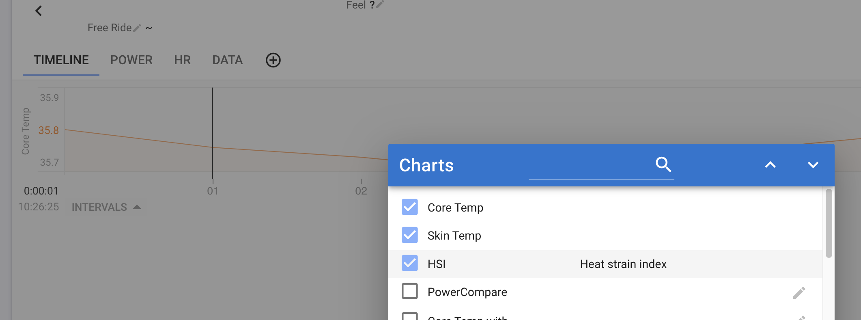Image resolution: width=861 pixels, height=320 pixels.
Task: Select the HSI Heat strain index row
Action: 605,264
